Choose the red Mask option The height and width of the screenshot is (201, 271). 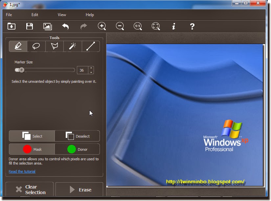32,149
